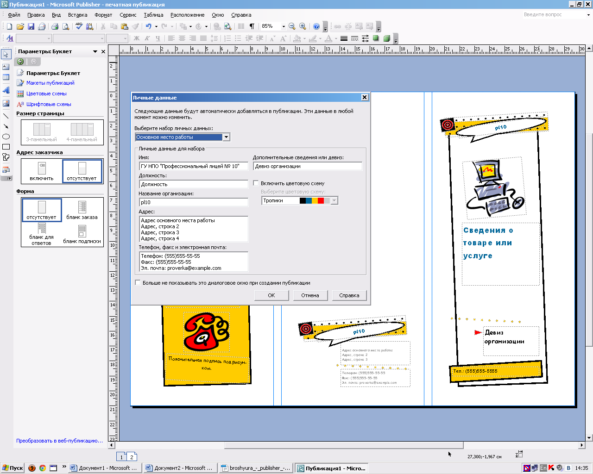This screenshot has width=593, height=474.
Task: Select 'включить' under Адрес заказчика
Action: coord(42,171)
